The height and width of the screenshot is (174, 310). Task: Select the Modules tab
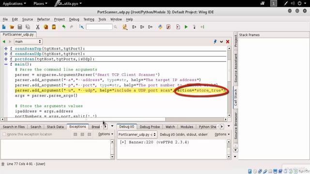[186, 127]
